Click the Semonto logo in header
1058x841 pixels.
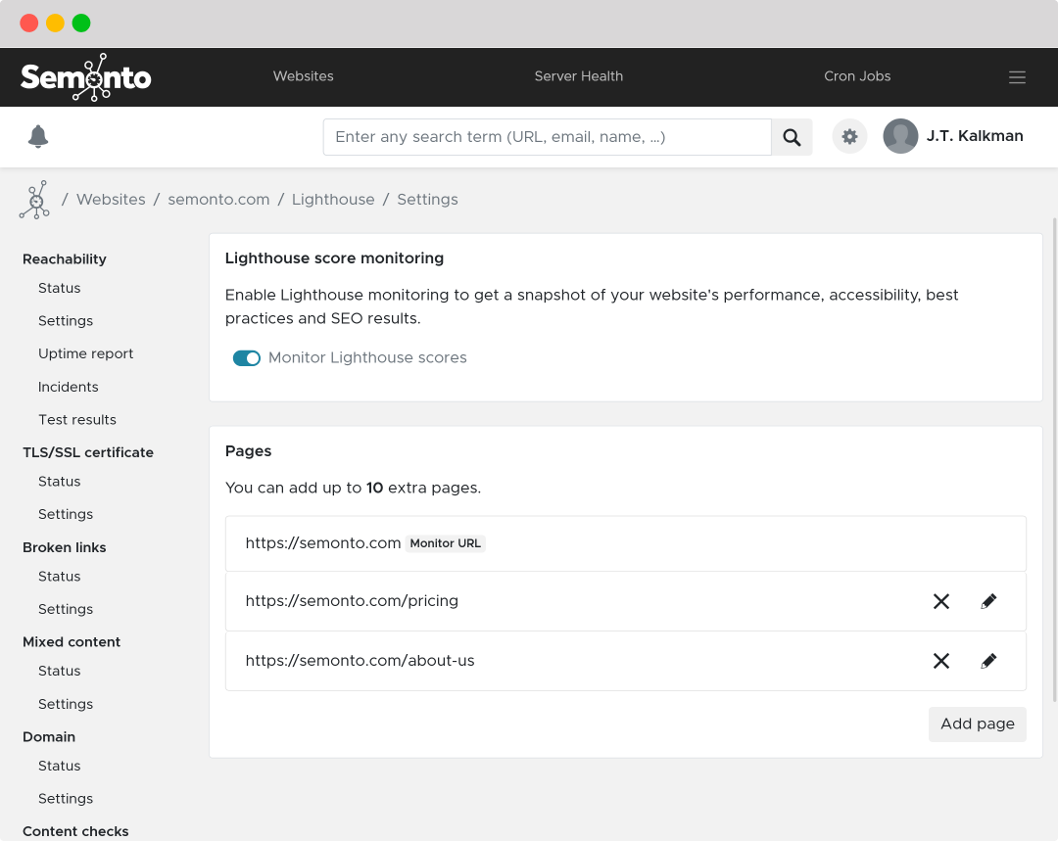pos(85,77)
